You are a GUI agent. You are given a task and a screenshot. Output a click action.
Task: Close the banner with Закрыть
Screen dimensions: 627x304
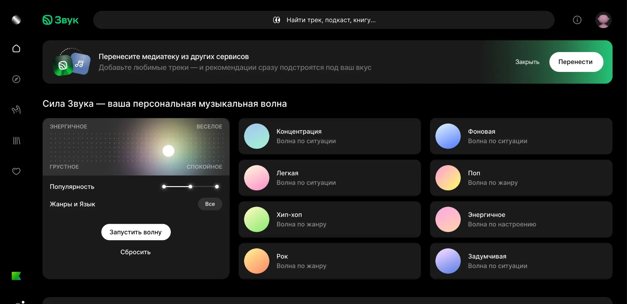(x=527, y=62)
